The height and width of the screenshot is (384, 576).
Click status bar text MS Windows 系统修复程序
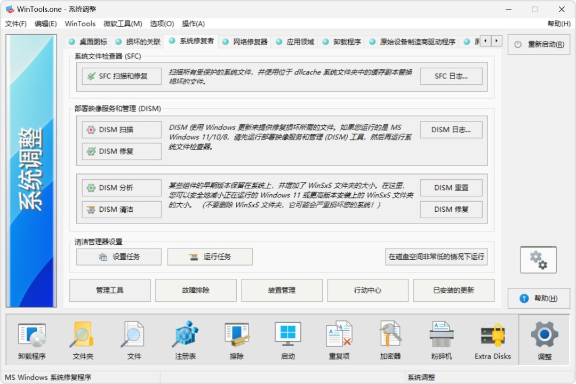pos(48,378)
